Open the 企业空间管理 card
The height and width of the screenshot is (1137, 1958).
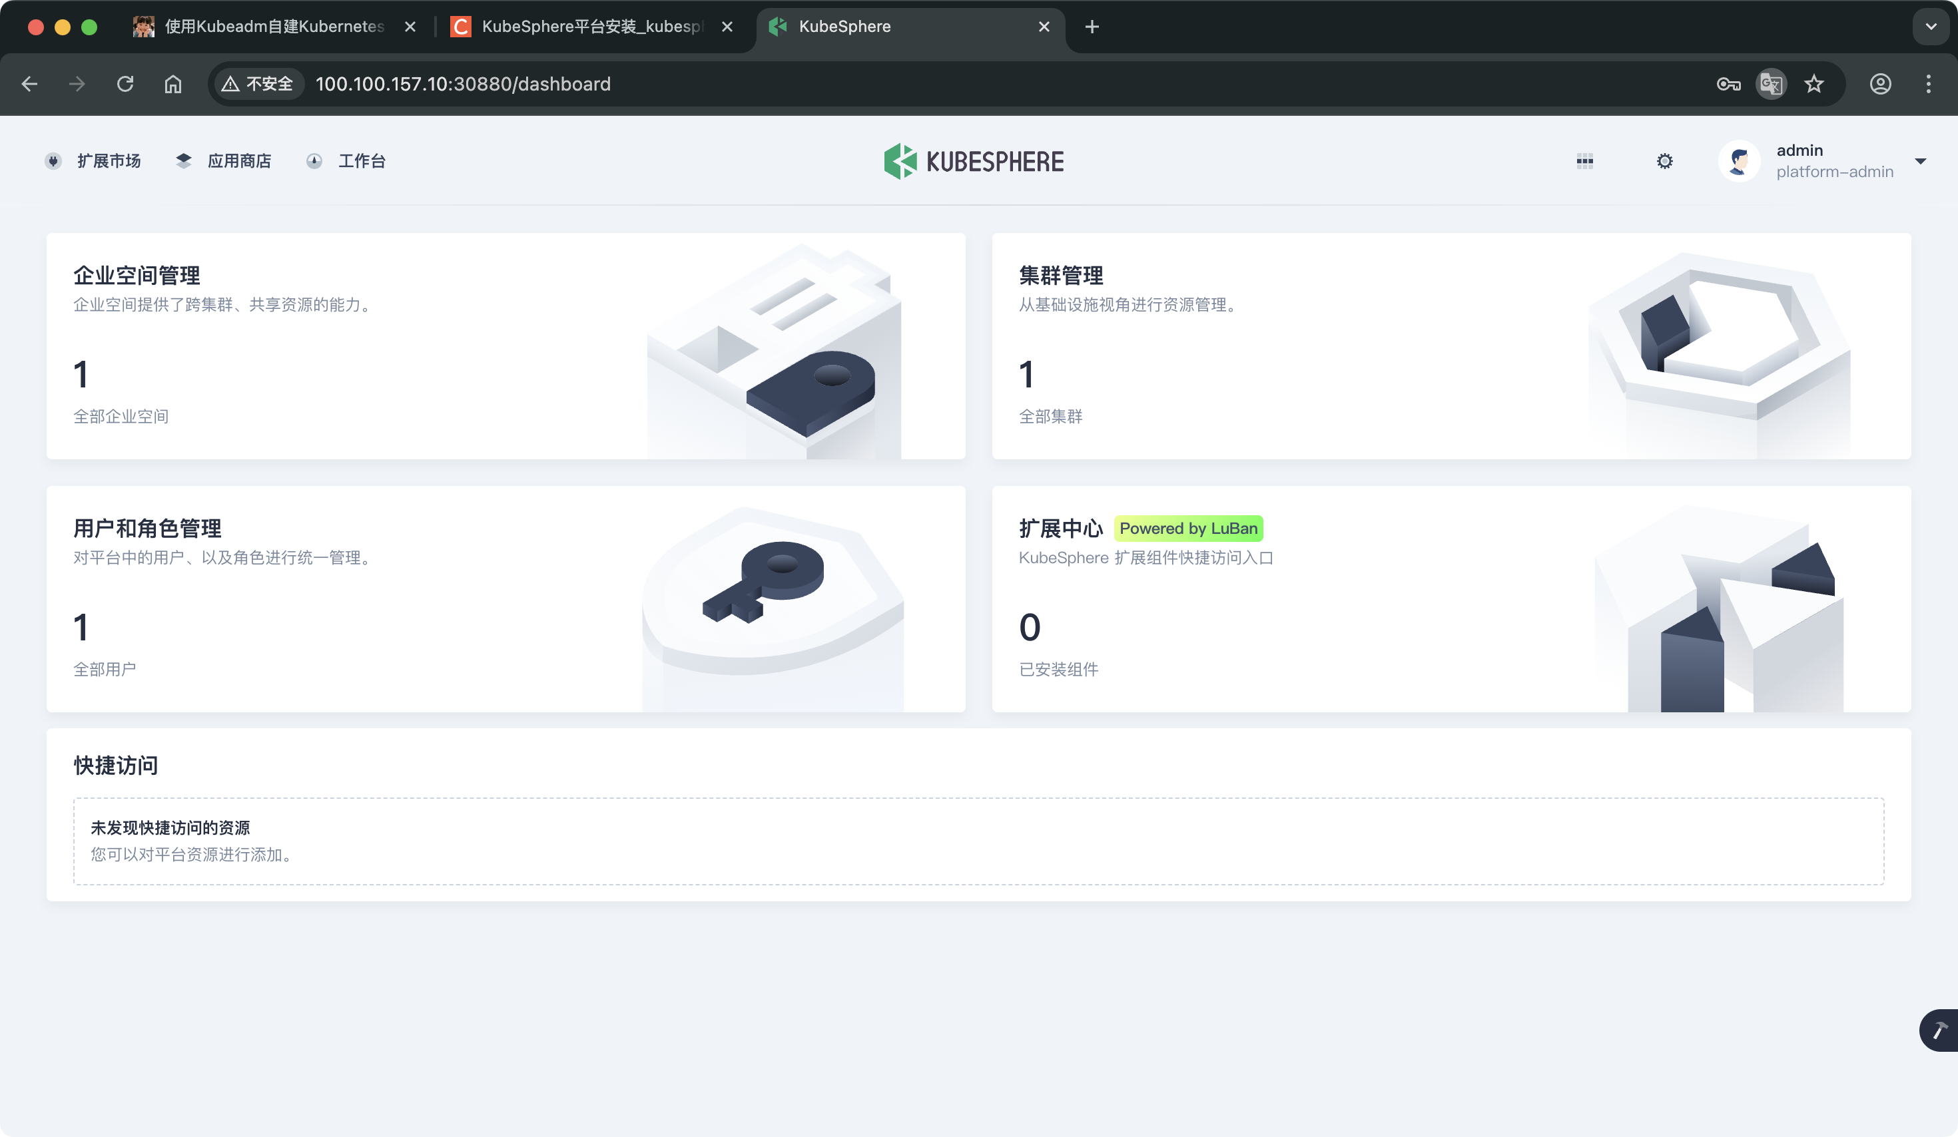pyautogui.click(x=506, y=345)
